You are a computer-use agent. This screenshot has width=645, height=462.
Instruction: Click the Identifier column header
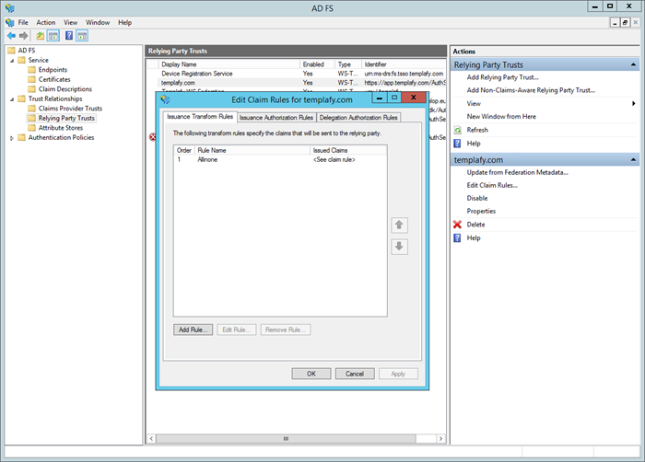click(404, 64)
